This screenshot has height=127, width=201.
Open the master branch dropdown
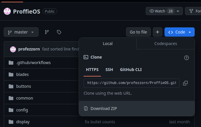coord(21,32)
